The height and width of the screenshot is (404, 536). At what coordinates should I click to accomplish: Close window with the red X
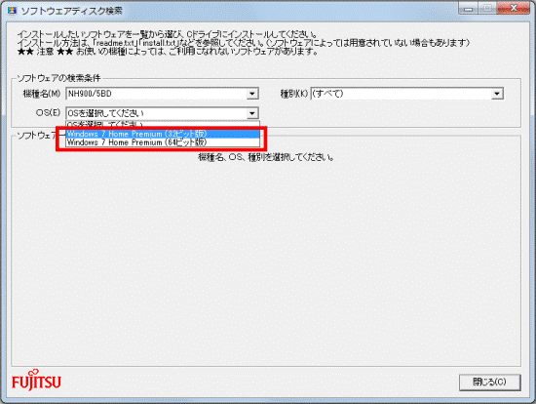(514, 9)
